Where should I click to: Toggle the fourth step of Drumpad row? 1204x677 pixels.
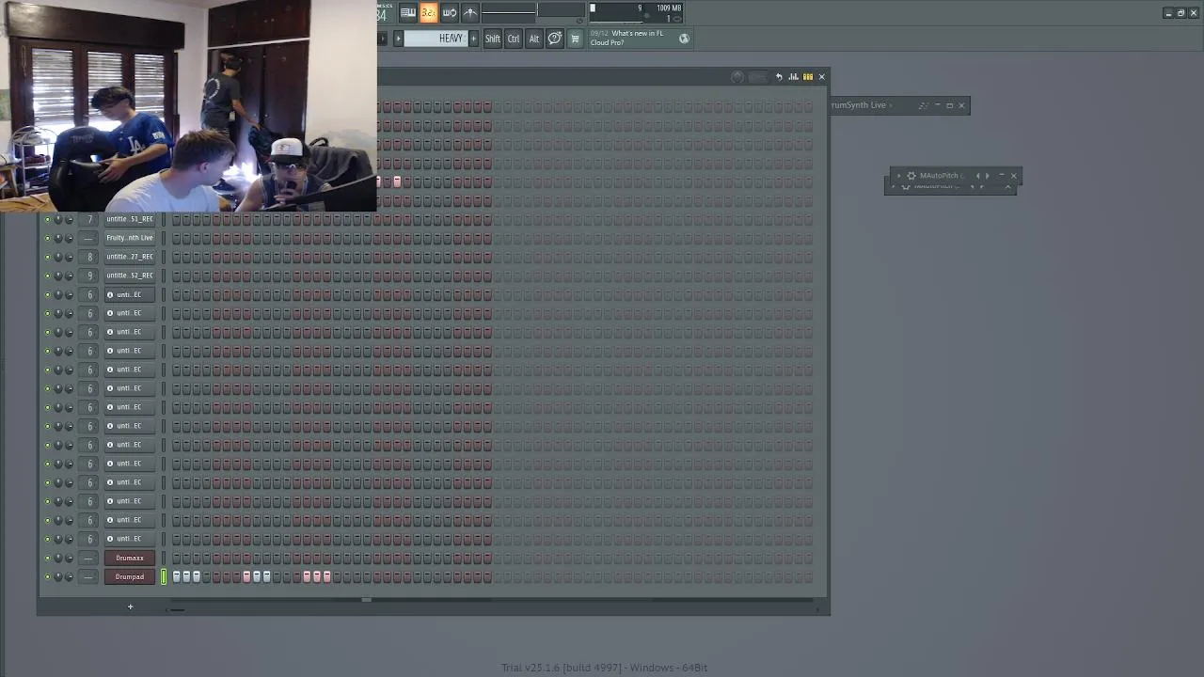206,576
